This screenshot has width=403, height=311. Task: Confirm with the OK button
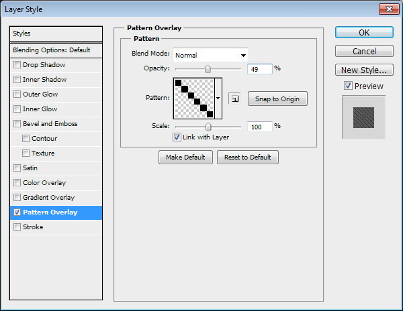point(364,33)
